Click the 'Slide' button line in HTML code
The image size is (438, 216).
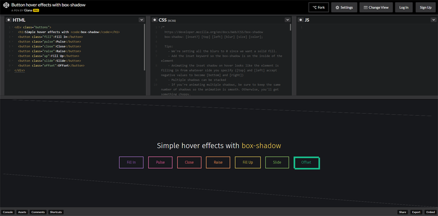coord(49,61)
